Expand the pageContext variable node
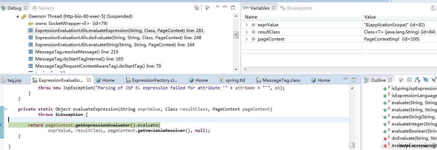The image size is (437, 150). pyautogui.click(x=247, y=39)
